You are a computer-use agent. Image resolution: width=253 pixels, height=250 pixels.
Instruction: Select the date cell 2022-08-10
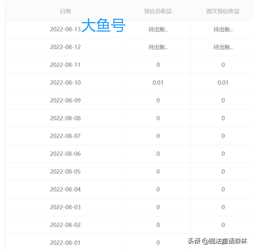65,83
